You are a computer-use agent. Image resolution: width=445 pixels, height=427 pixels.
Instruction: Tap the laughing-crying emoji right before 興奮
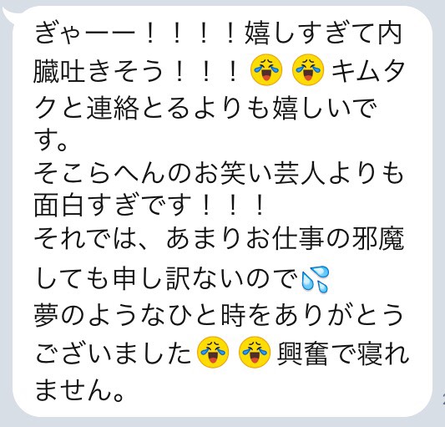(255, 352)
